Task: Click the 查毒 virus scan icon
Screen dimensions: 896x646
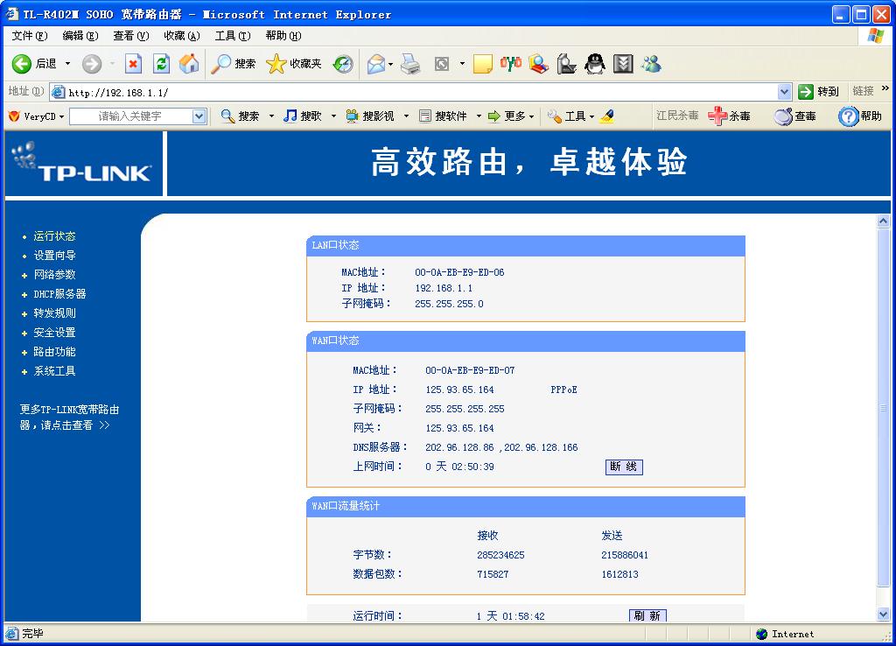Action: 794,115
